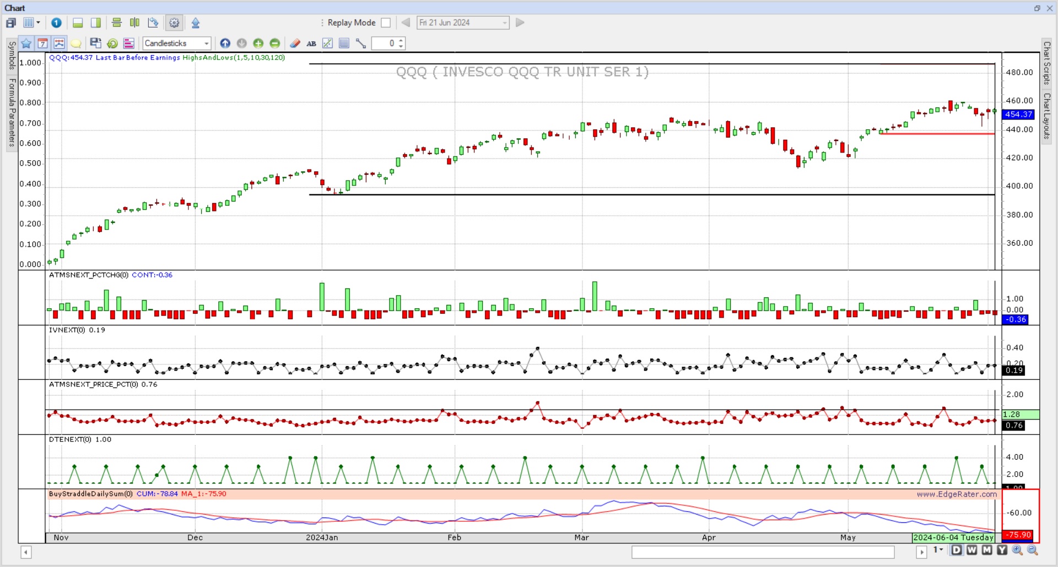Open the Symbols side tab

[12, 56]
